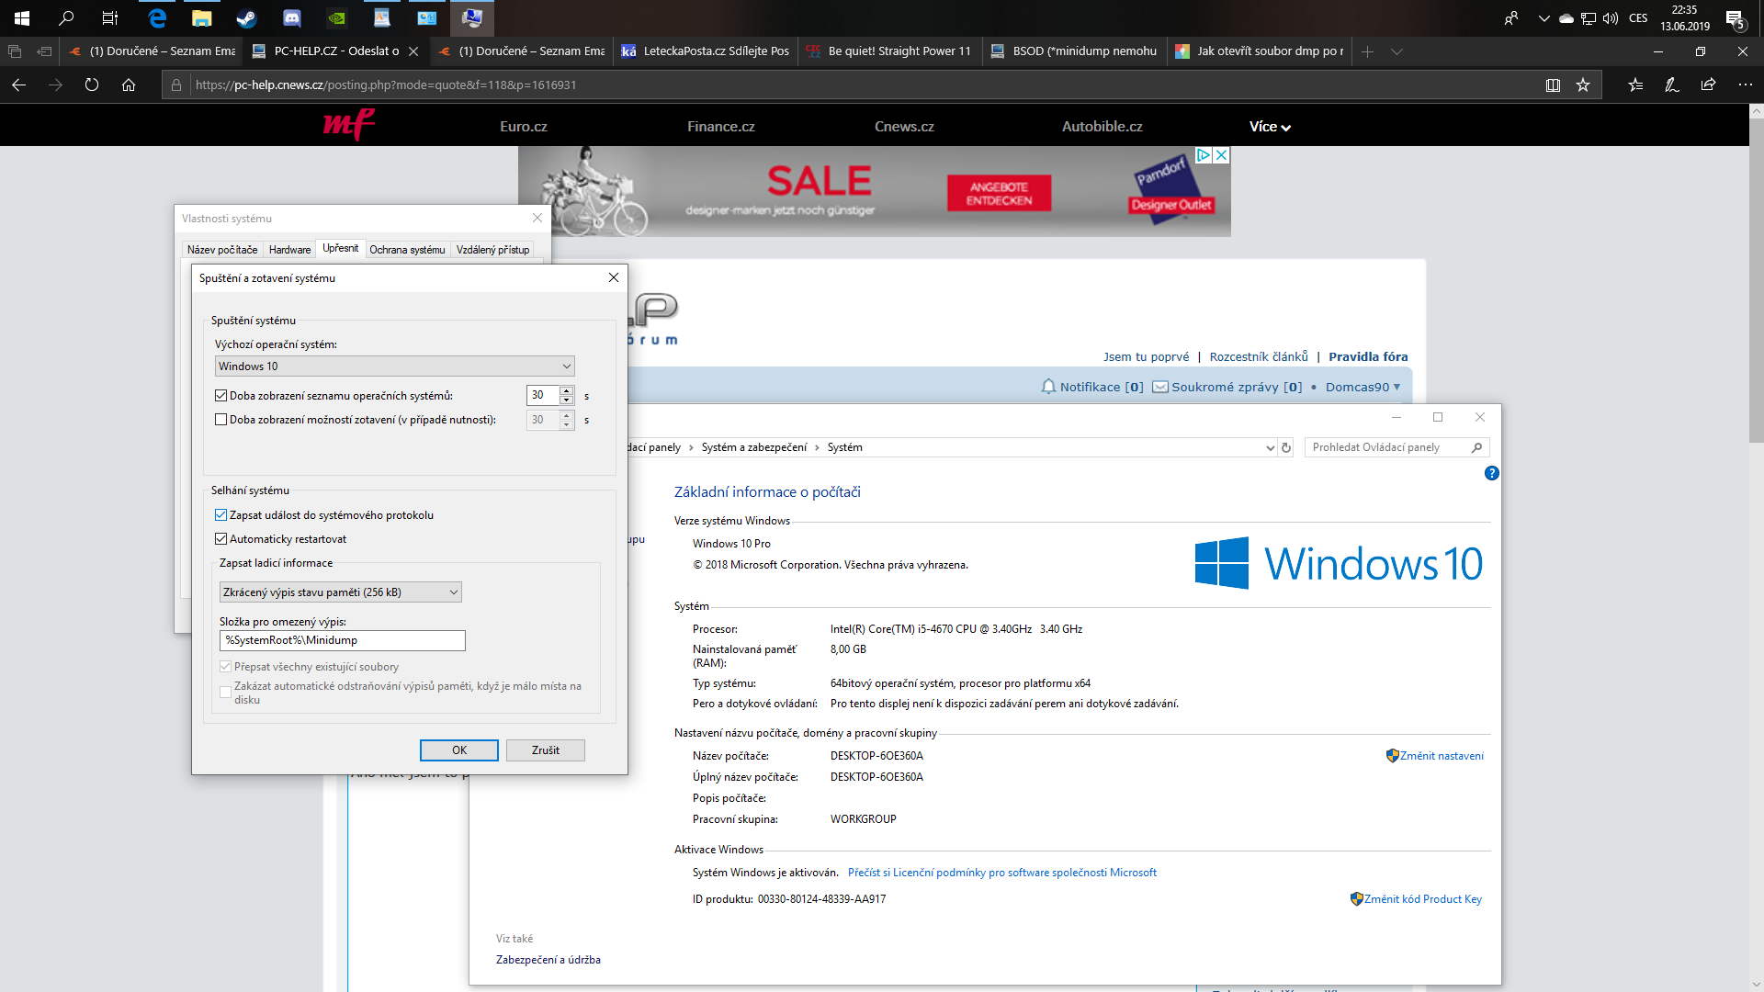Open the Ochrana systému tab

(407, 250)
